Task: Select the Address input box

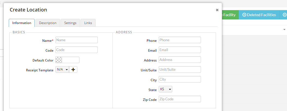Action: [x=180, y=60]
